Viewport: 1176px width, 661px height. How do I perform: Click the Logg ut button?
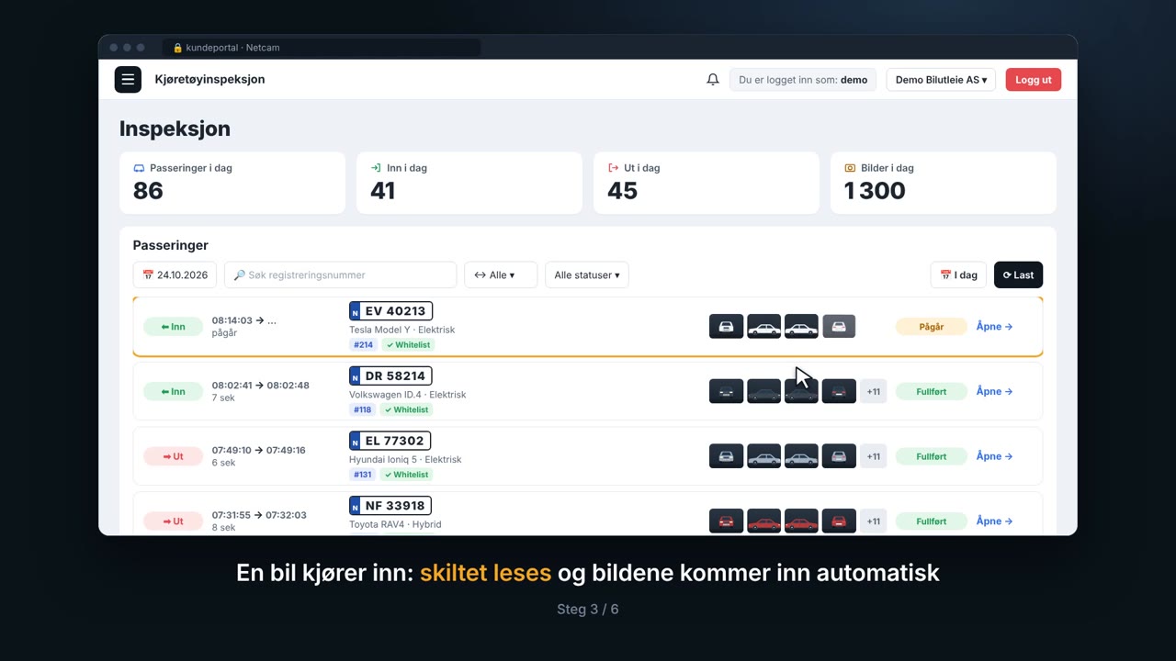pos(1034,80)
